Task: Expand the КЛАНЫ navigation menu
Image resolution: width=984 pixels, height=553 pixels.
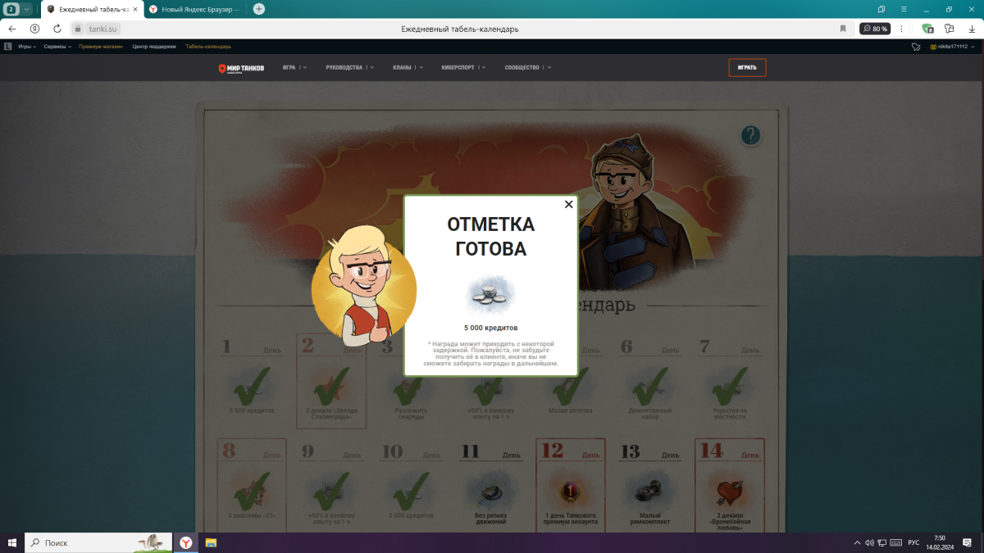Action: 408,68
